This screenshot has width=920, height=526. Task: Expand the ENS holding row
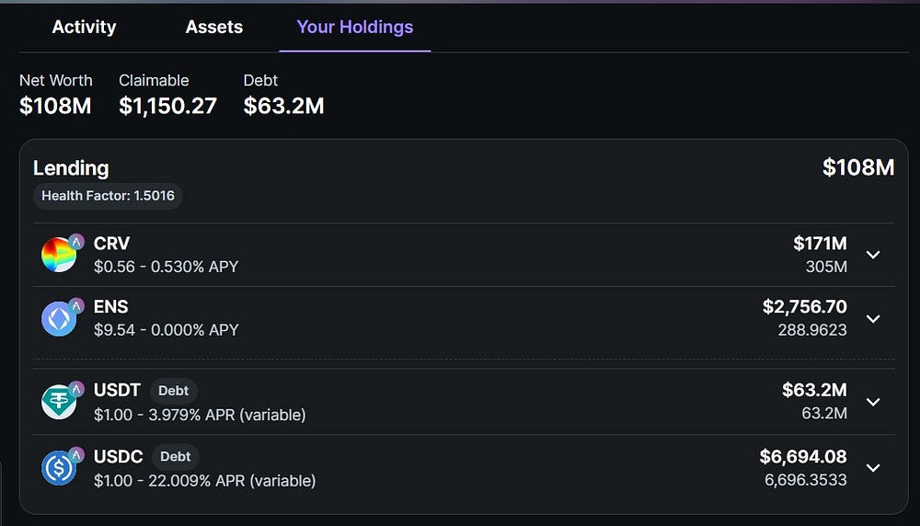coord(873,318)
